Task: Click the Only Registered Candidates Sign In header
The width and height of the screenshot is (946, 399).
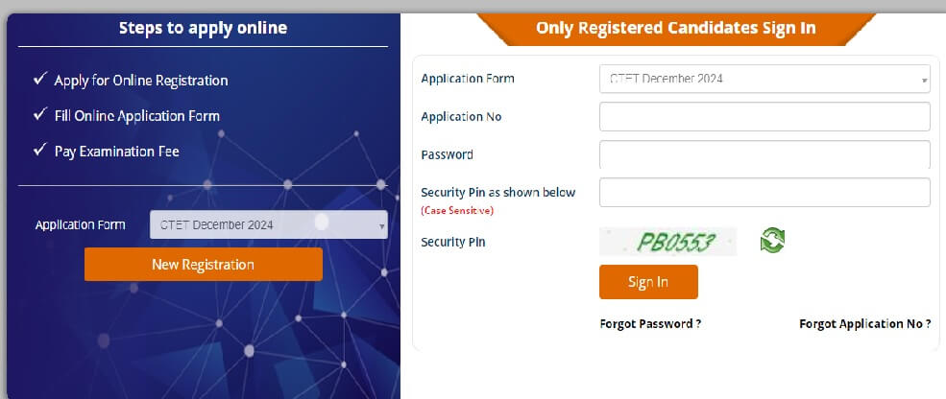Action: point(675,28)
